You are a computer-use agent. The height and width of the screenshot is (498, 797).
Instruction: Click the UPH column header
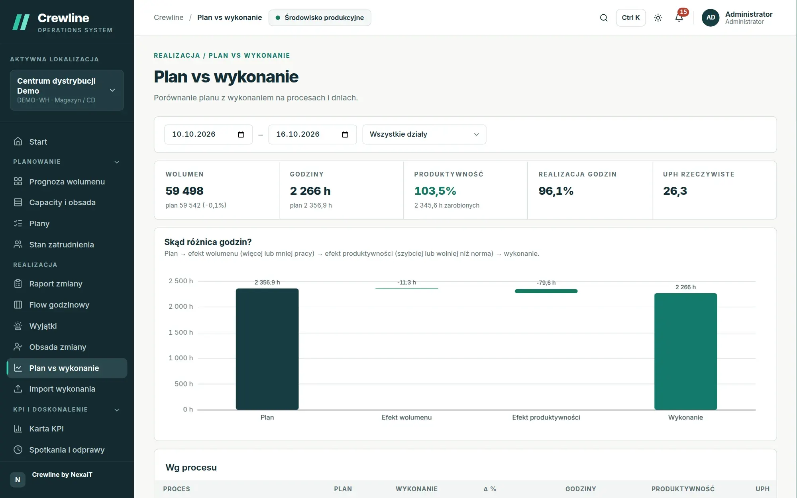pyautogui.click(x=762, y=489)
